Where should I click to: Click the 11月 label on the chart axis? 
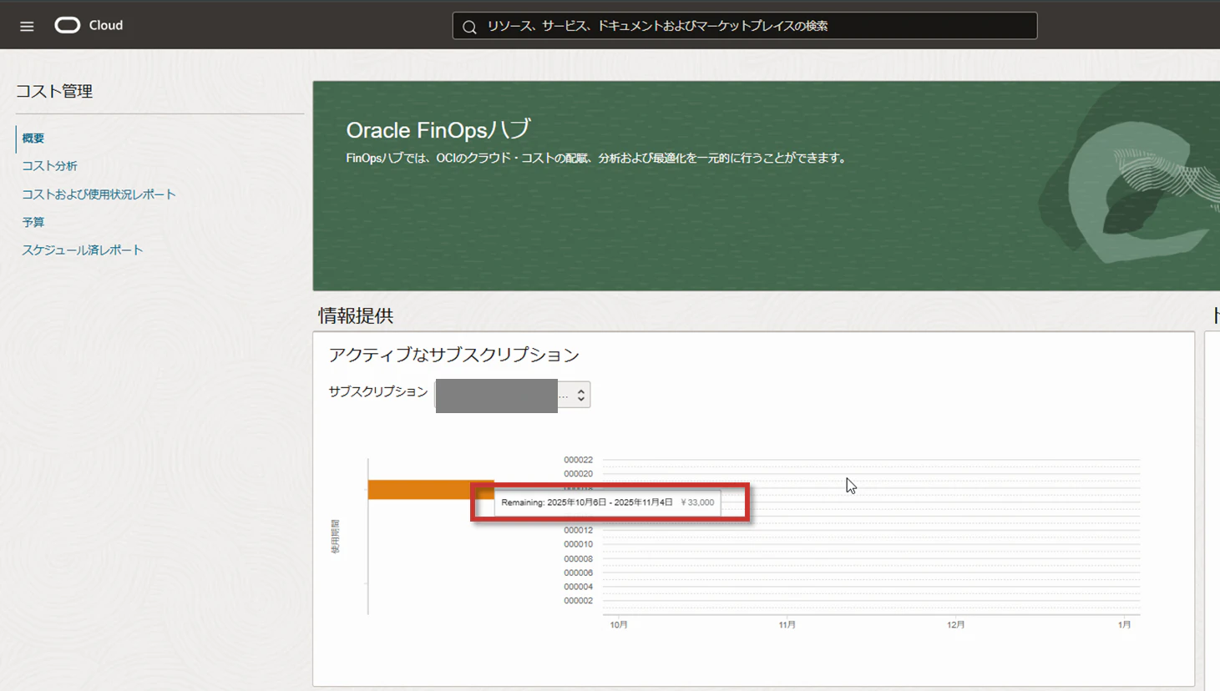(787, 624)
